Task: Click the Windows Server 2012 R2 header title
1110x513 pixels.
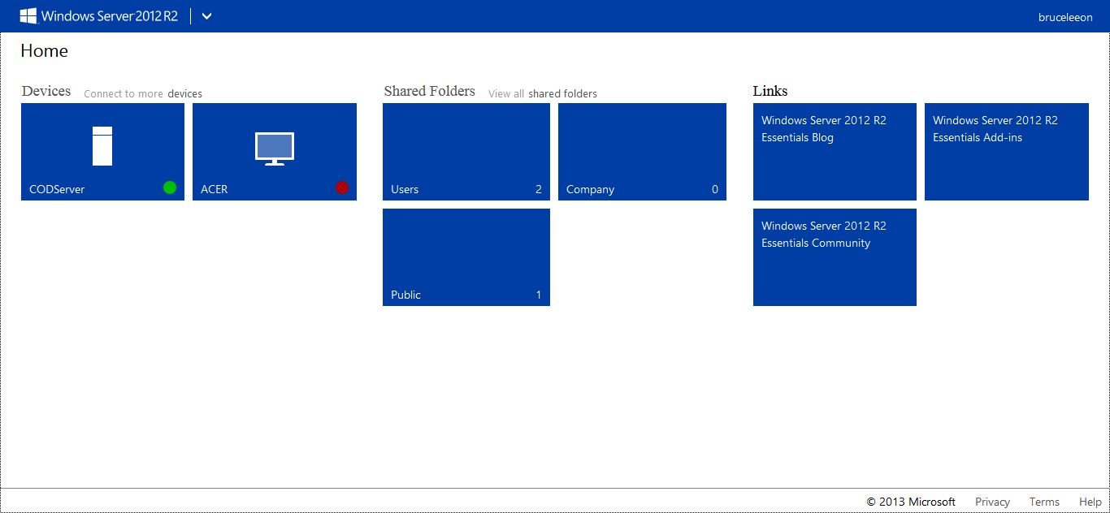Action: coord(109,16)
